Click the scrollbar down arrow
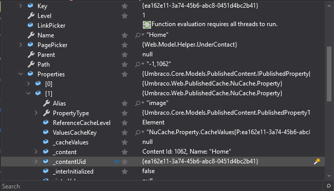334x191 pixels. (329, 176)
